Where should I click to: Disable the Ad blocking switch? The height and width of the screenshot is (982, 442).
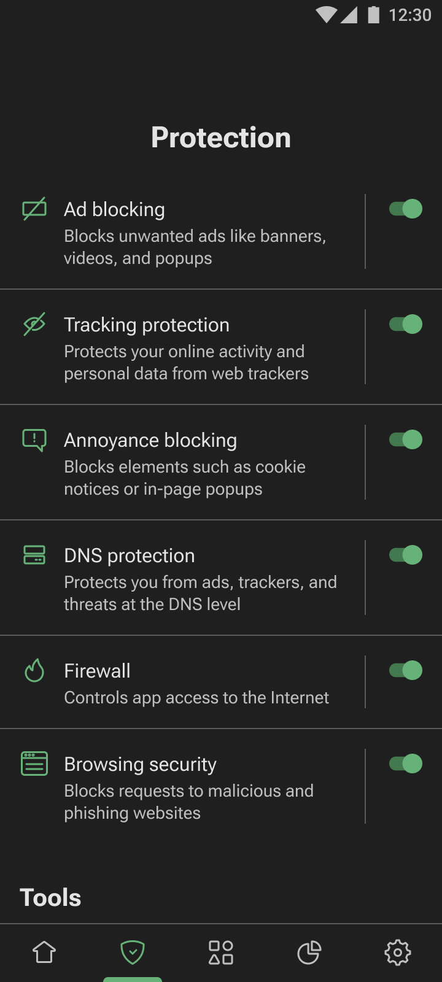point(406,209)
